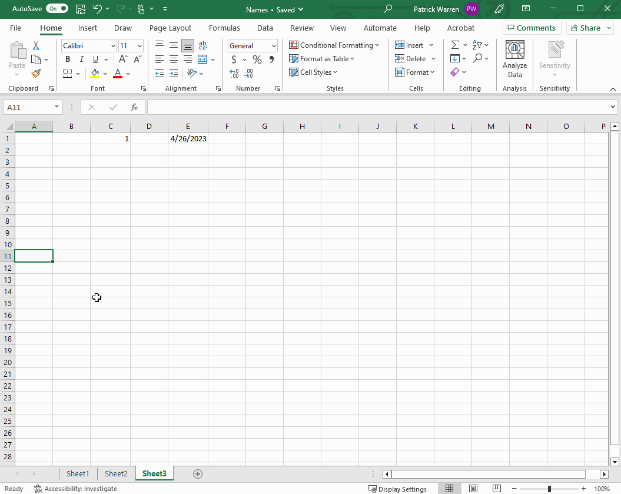Open the font size dropdown
621x494 pixels.
point(140,46)
